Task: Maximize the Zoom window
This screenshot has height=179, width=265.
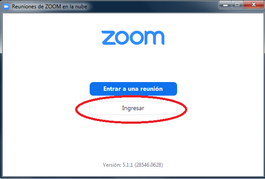Action: [x=237, y=4]
